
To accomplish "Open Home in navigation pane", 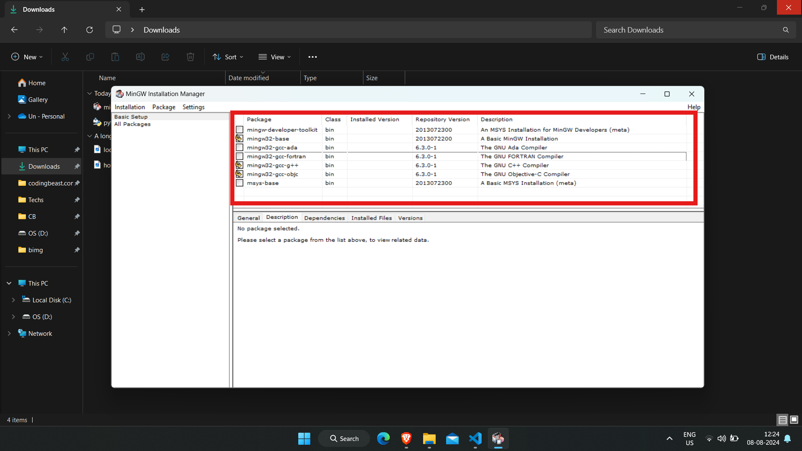I will [x=32, y=83].
